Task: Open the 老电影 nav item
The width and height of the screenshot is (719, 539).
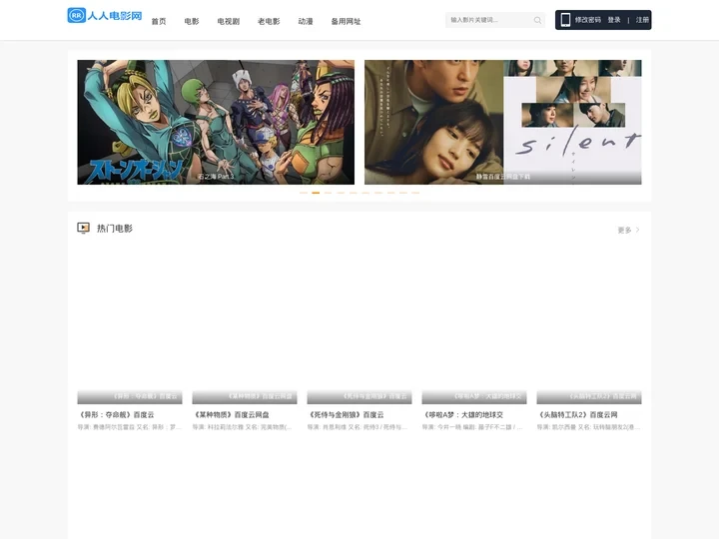Action: click(269, 22)
